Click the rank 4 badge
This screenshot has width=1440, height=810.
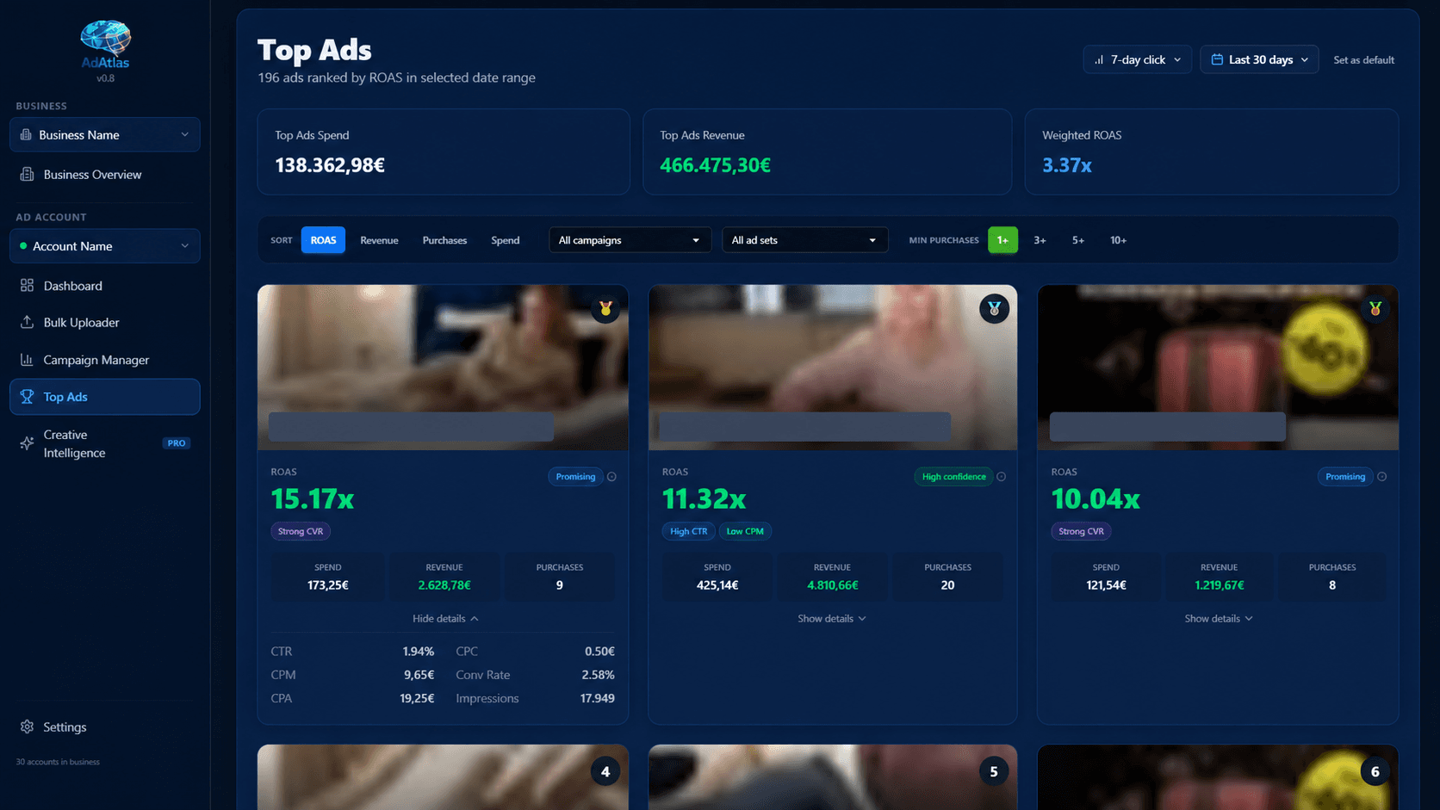(x=605, y=771)
